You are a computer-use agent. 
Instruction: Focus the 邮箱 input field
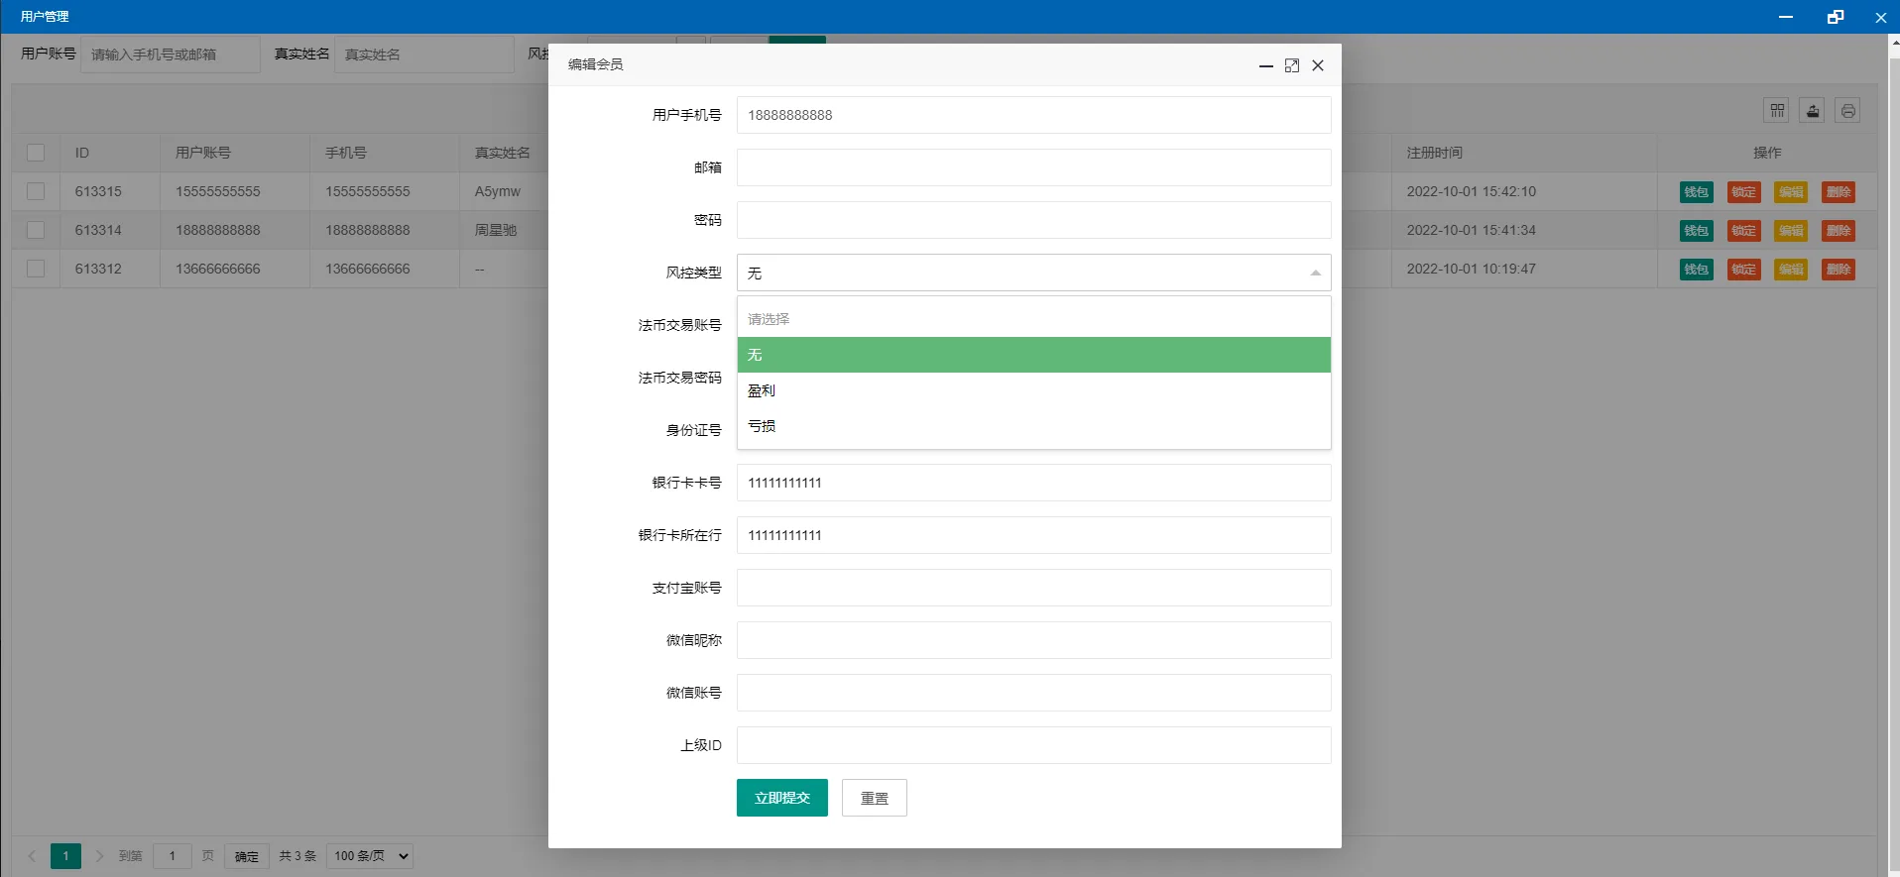click(x=1033, y=167)
